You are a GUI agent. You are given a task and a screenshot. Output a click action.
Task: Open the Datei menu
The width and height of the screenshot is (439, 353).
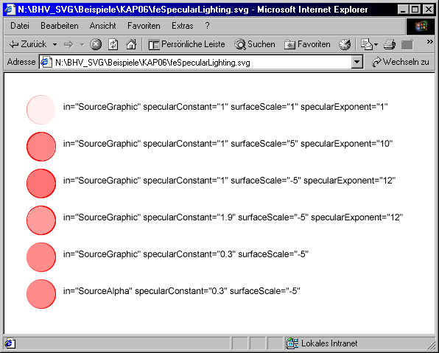point(20,26)
